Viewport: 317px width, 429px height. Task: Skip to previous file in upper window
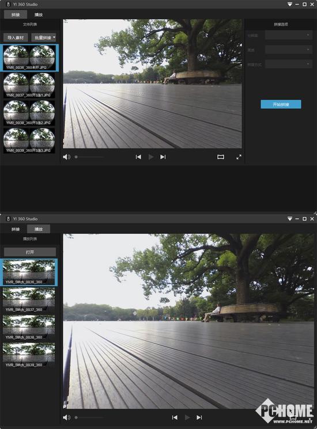tap(138, 157)
